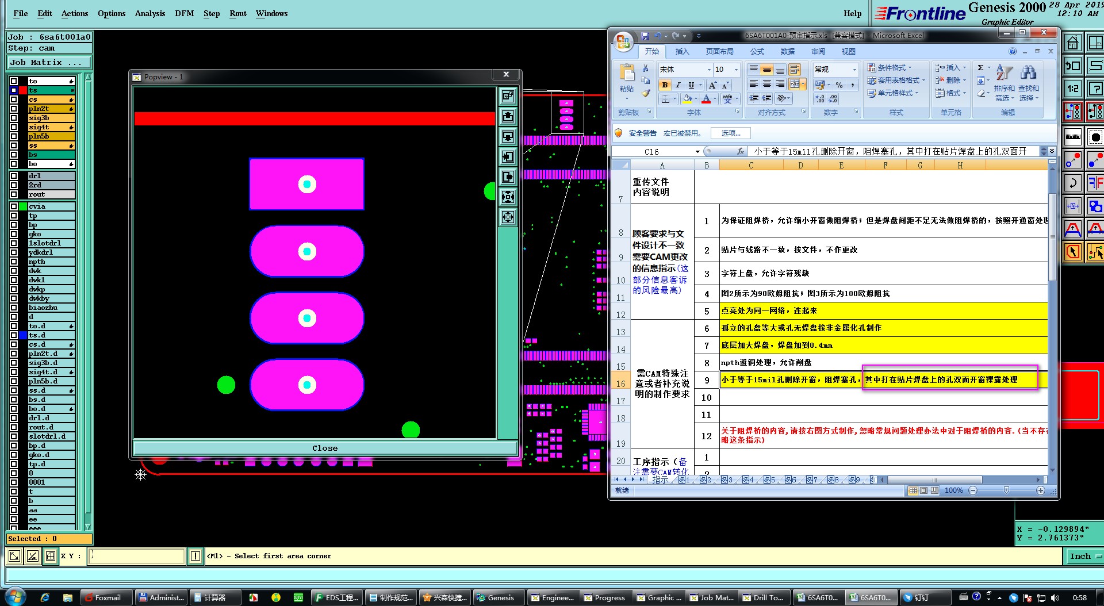Image resolution: width=1104 pixels, height=606 pixels.
Task: Open the Actions menu
Action: 75,13
